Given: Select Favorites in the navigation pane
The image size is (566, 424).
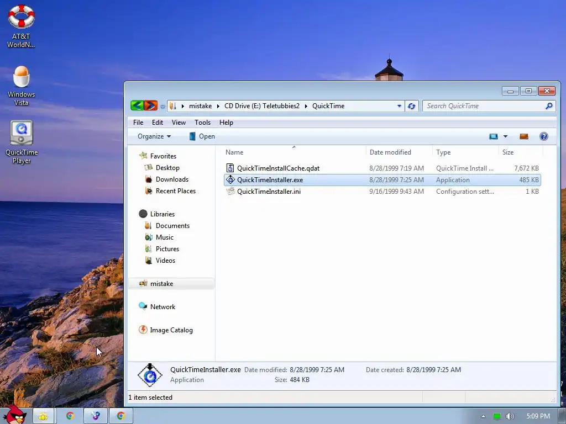Looking at the screenshot, I should tap(163, 156).
